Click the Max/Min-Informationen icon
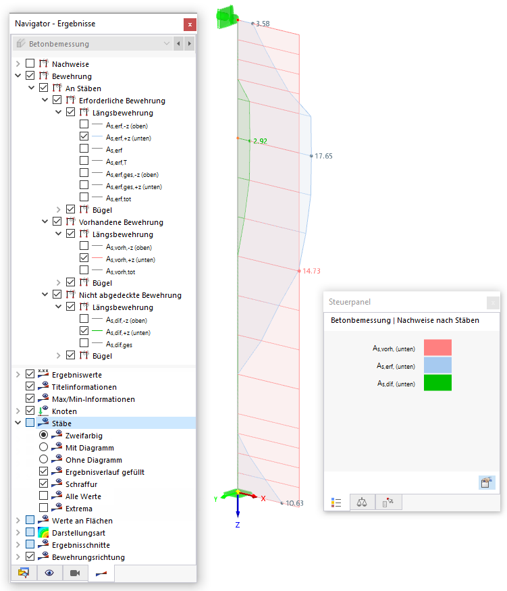This screenshot has height=591, width=507. 43,398
